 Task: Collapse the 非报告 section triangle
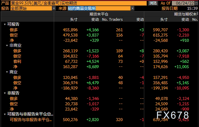coord(5,93)
